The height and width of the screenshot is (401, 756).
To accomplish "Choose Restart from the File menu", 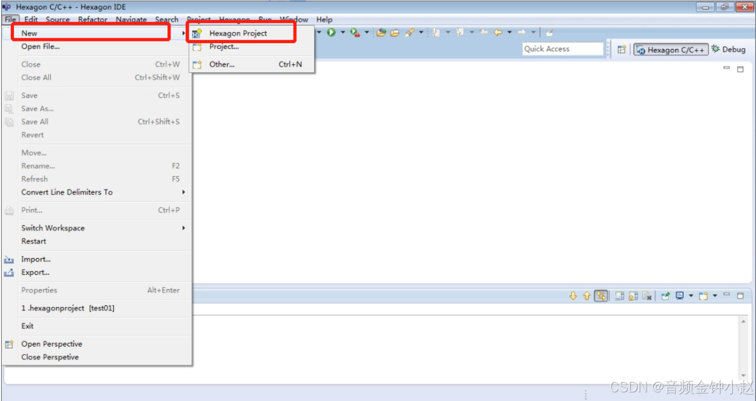I will [x=97, y=241].
